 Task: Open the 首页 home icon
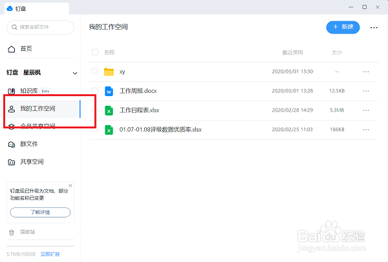[x=12, y=49]
